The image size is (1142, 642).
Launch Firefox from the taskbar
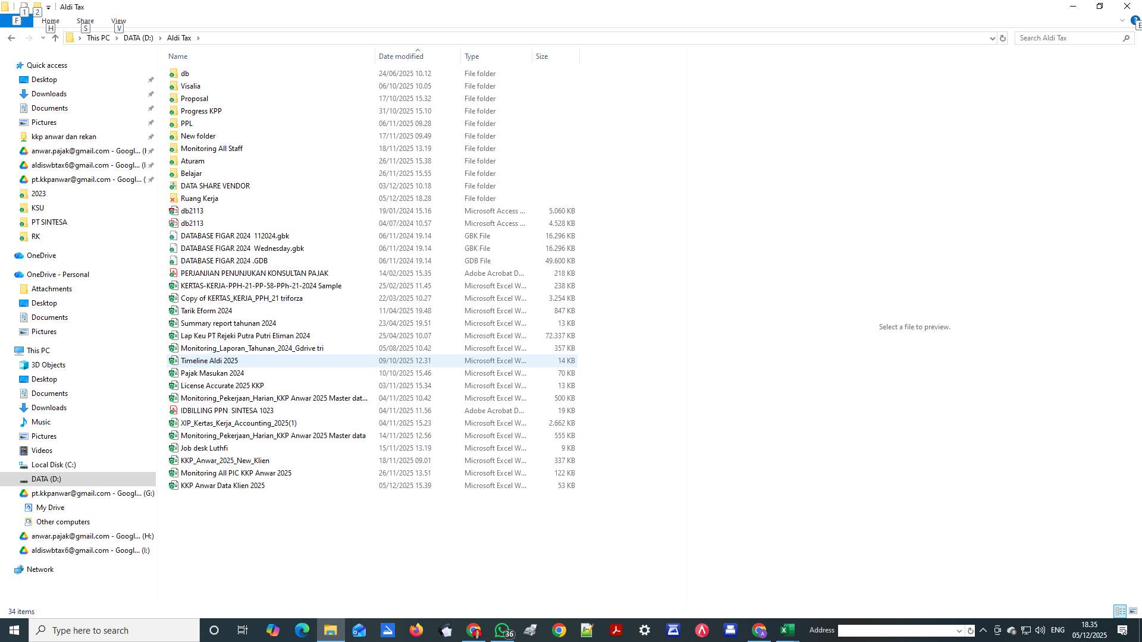tap(416, 630)
